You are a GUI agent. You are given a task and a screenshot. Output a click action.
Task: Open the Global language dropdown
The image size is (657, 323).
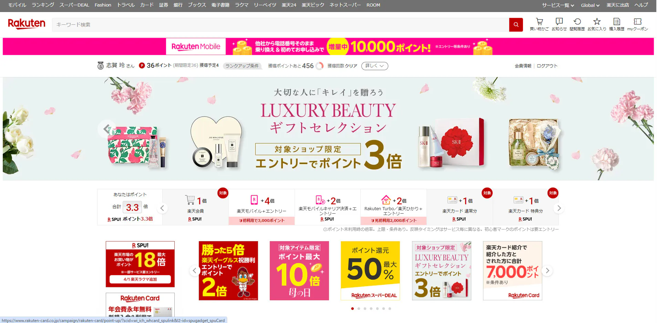(x=590, y=5)
